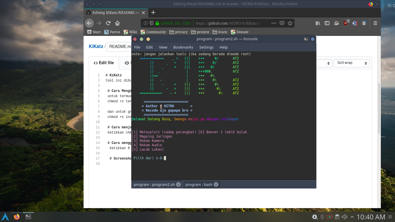Reload the page in Firefox
The width and height of the screenshot is (395, 222).
click(x=108, y=23)
